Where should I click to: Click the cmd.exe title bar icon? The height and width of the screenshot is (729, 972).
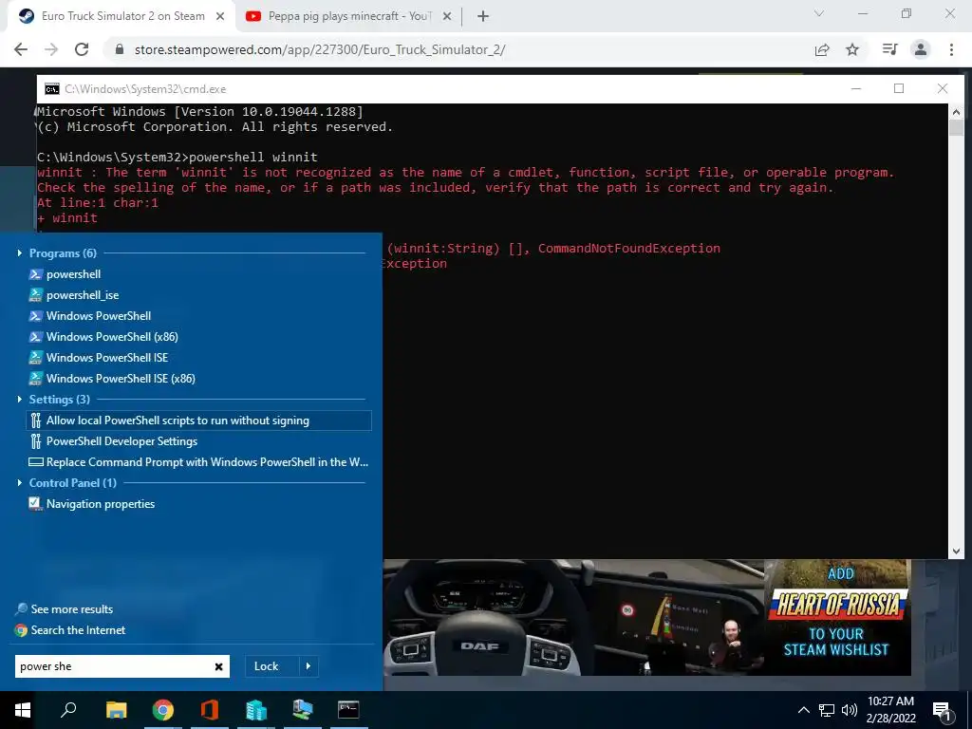(52, 89)
